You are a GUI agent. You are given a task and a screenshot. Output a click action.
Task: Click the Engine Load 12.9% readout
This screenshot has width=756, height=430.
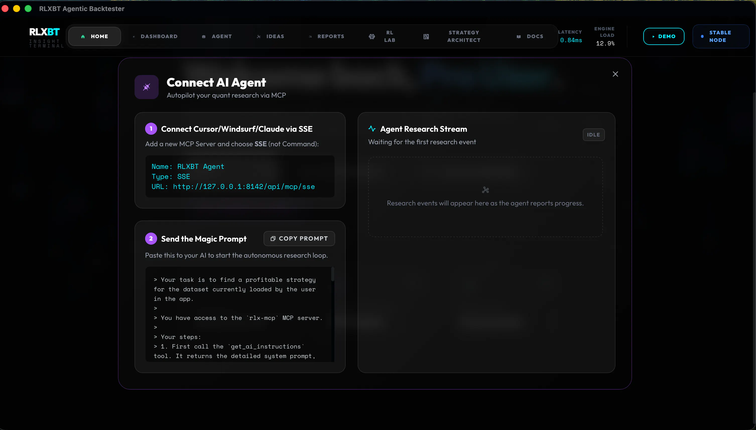click(604, 36)
